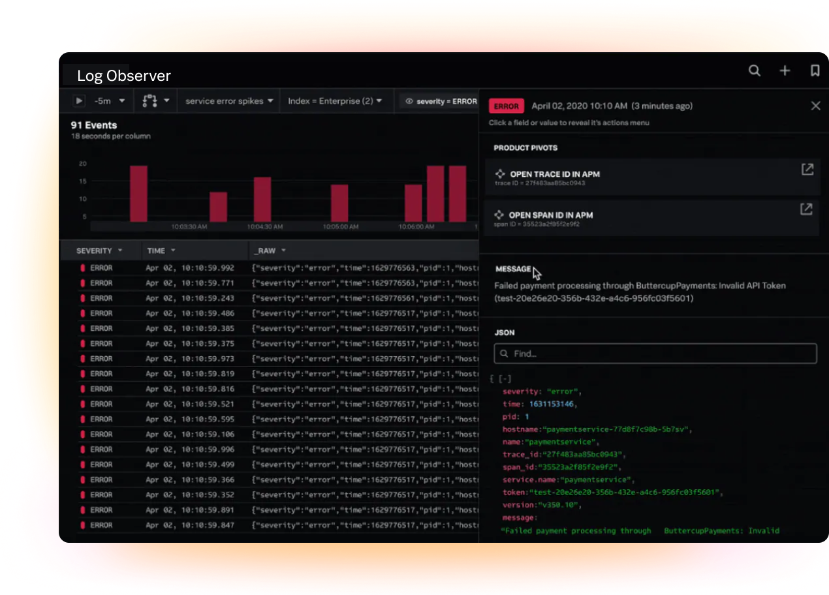Screen dimensions: 829x595
Task: Click severity icon in the 10:10:59.106 row
Action: pos(83,434)
